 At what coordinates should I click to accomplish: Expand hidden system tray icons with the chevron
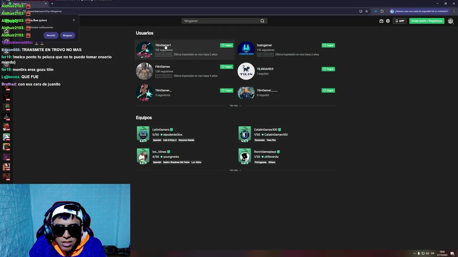tap(415, 253)
